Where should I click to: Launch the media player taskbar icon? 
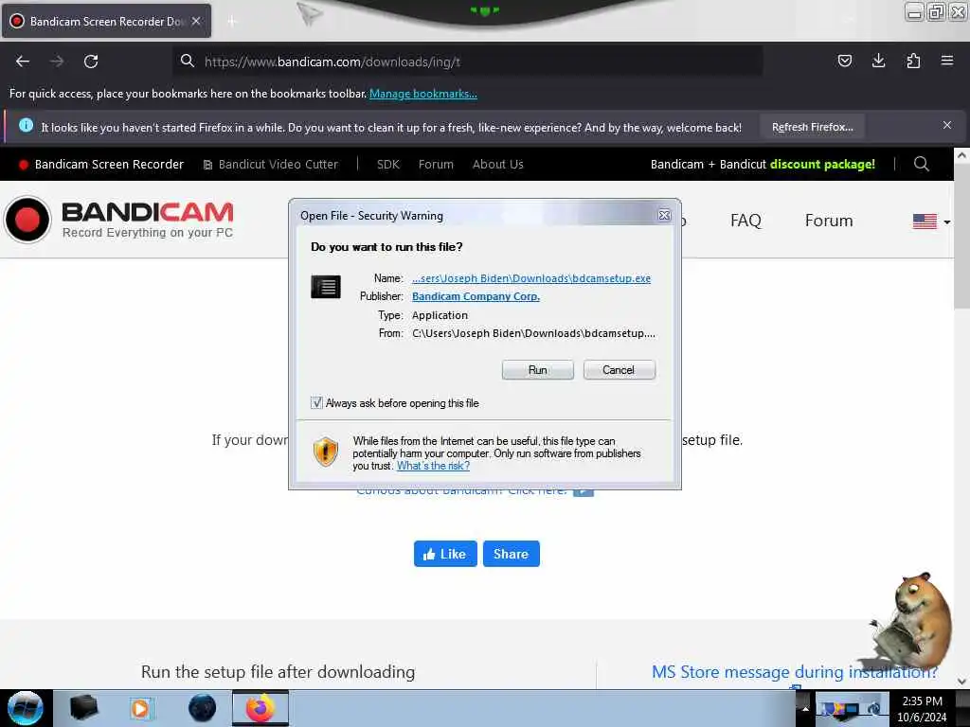[140, 708]
